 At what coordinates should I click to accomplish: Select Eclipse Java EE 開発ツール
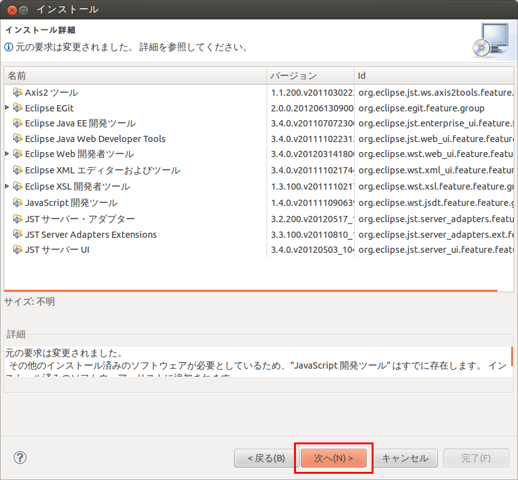259,123
